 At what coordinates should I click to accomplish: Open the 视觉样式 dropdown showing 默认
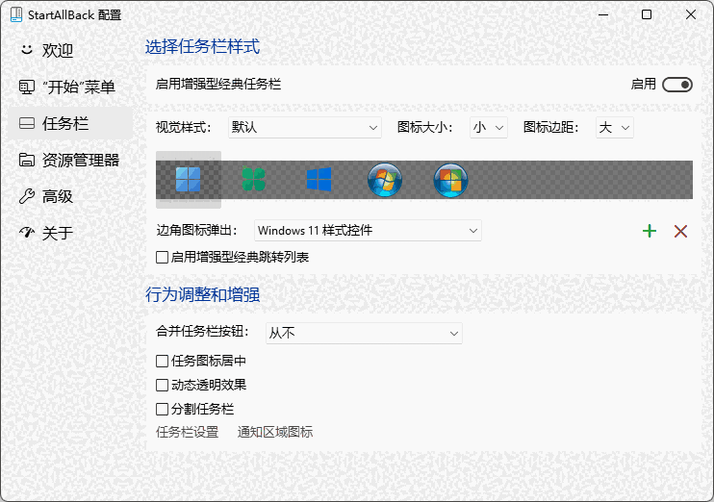click(x=305, y=128)
